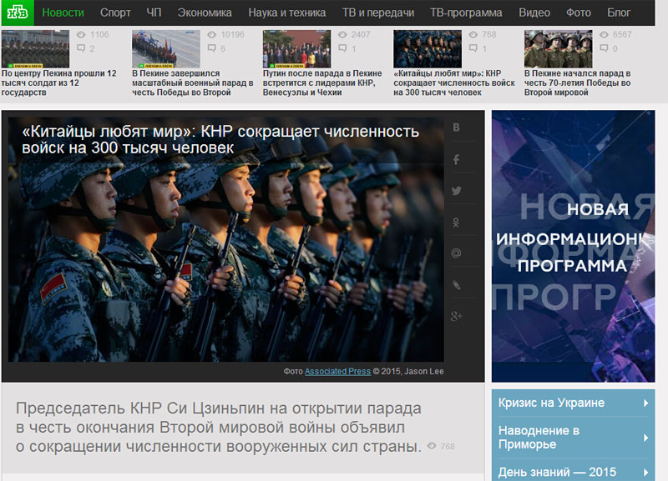Open the Спорт menu section
Viewport: 668px width, 481px height.
tap(115, 13)
